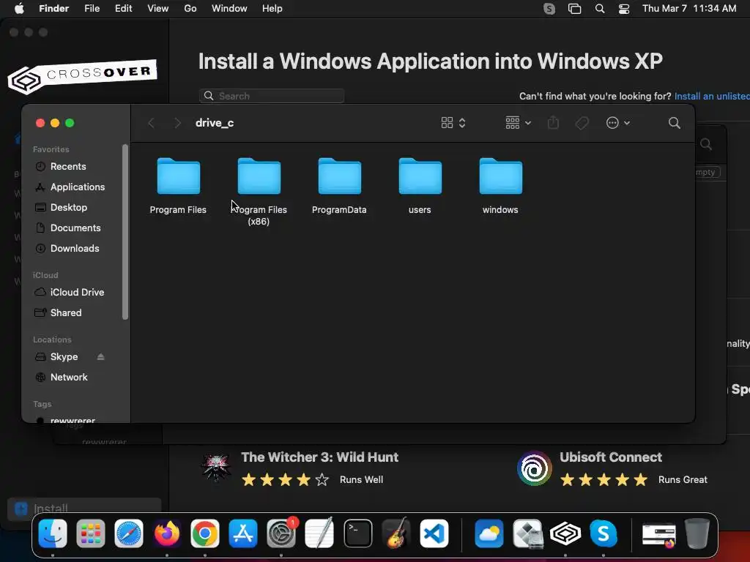This screenshot has width=750, height=562.
Task: Click the date and time in menu bar
Action: 689,9
